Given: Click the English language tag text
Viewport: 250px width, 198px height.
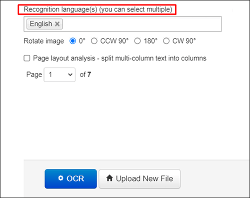Looking at the screenshot, I should click(x=41, y=24).
